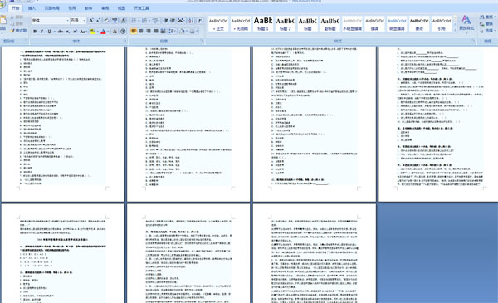498x303 pixels.
Task: Click the show paragraph marks icon
Action: pos(199,21)
